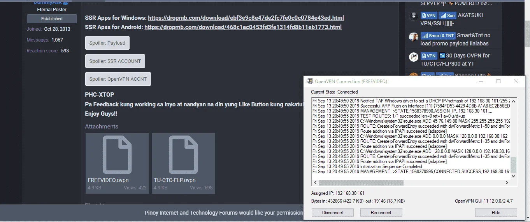Click the 30 Days OVPN thread author avatar
530x222 pixels.
pos(413,57)
